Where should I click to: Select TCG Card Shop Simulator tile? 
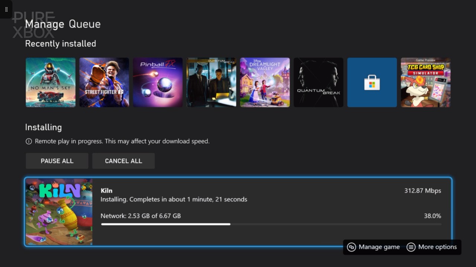coord(425,82)
